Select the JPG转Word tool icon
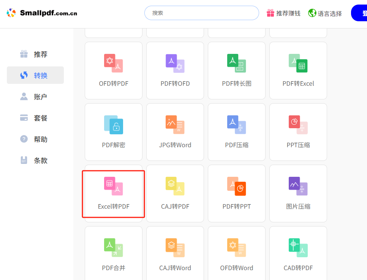The image size is (367, 280). tap(175, 124)
